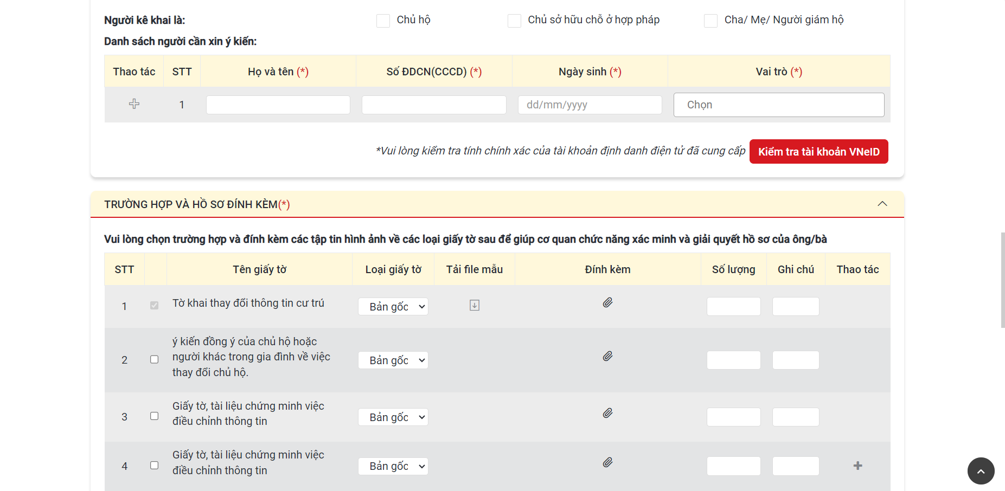Check the Chủ hộ checkbox
The image size is (1005, 491).
tap(383, 21)
